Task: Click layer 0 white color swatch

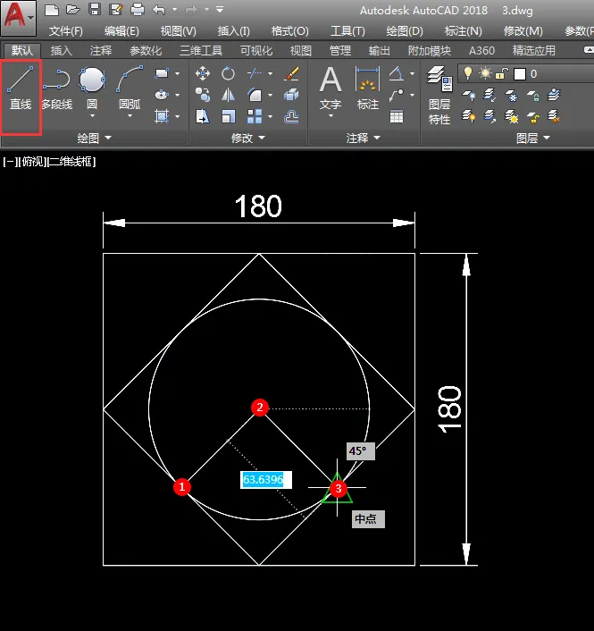Action: click(520, 74)
